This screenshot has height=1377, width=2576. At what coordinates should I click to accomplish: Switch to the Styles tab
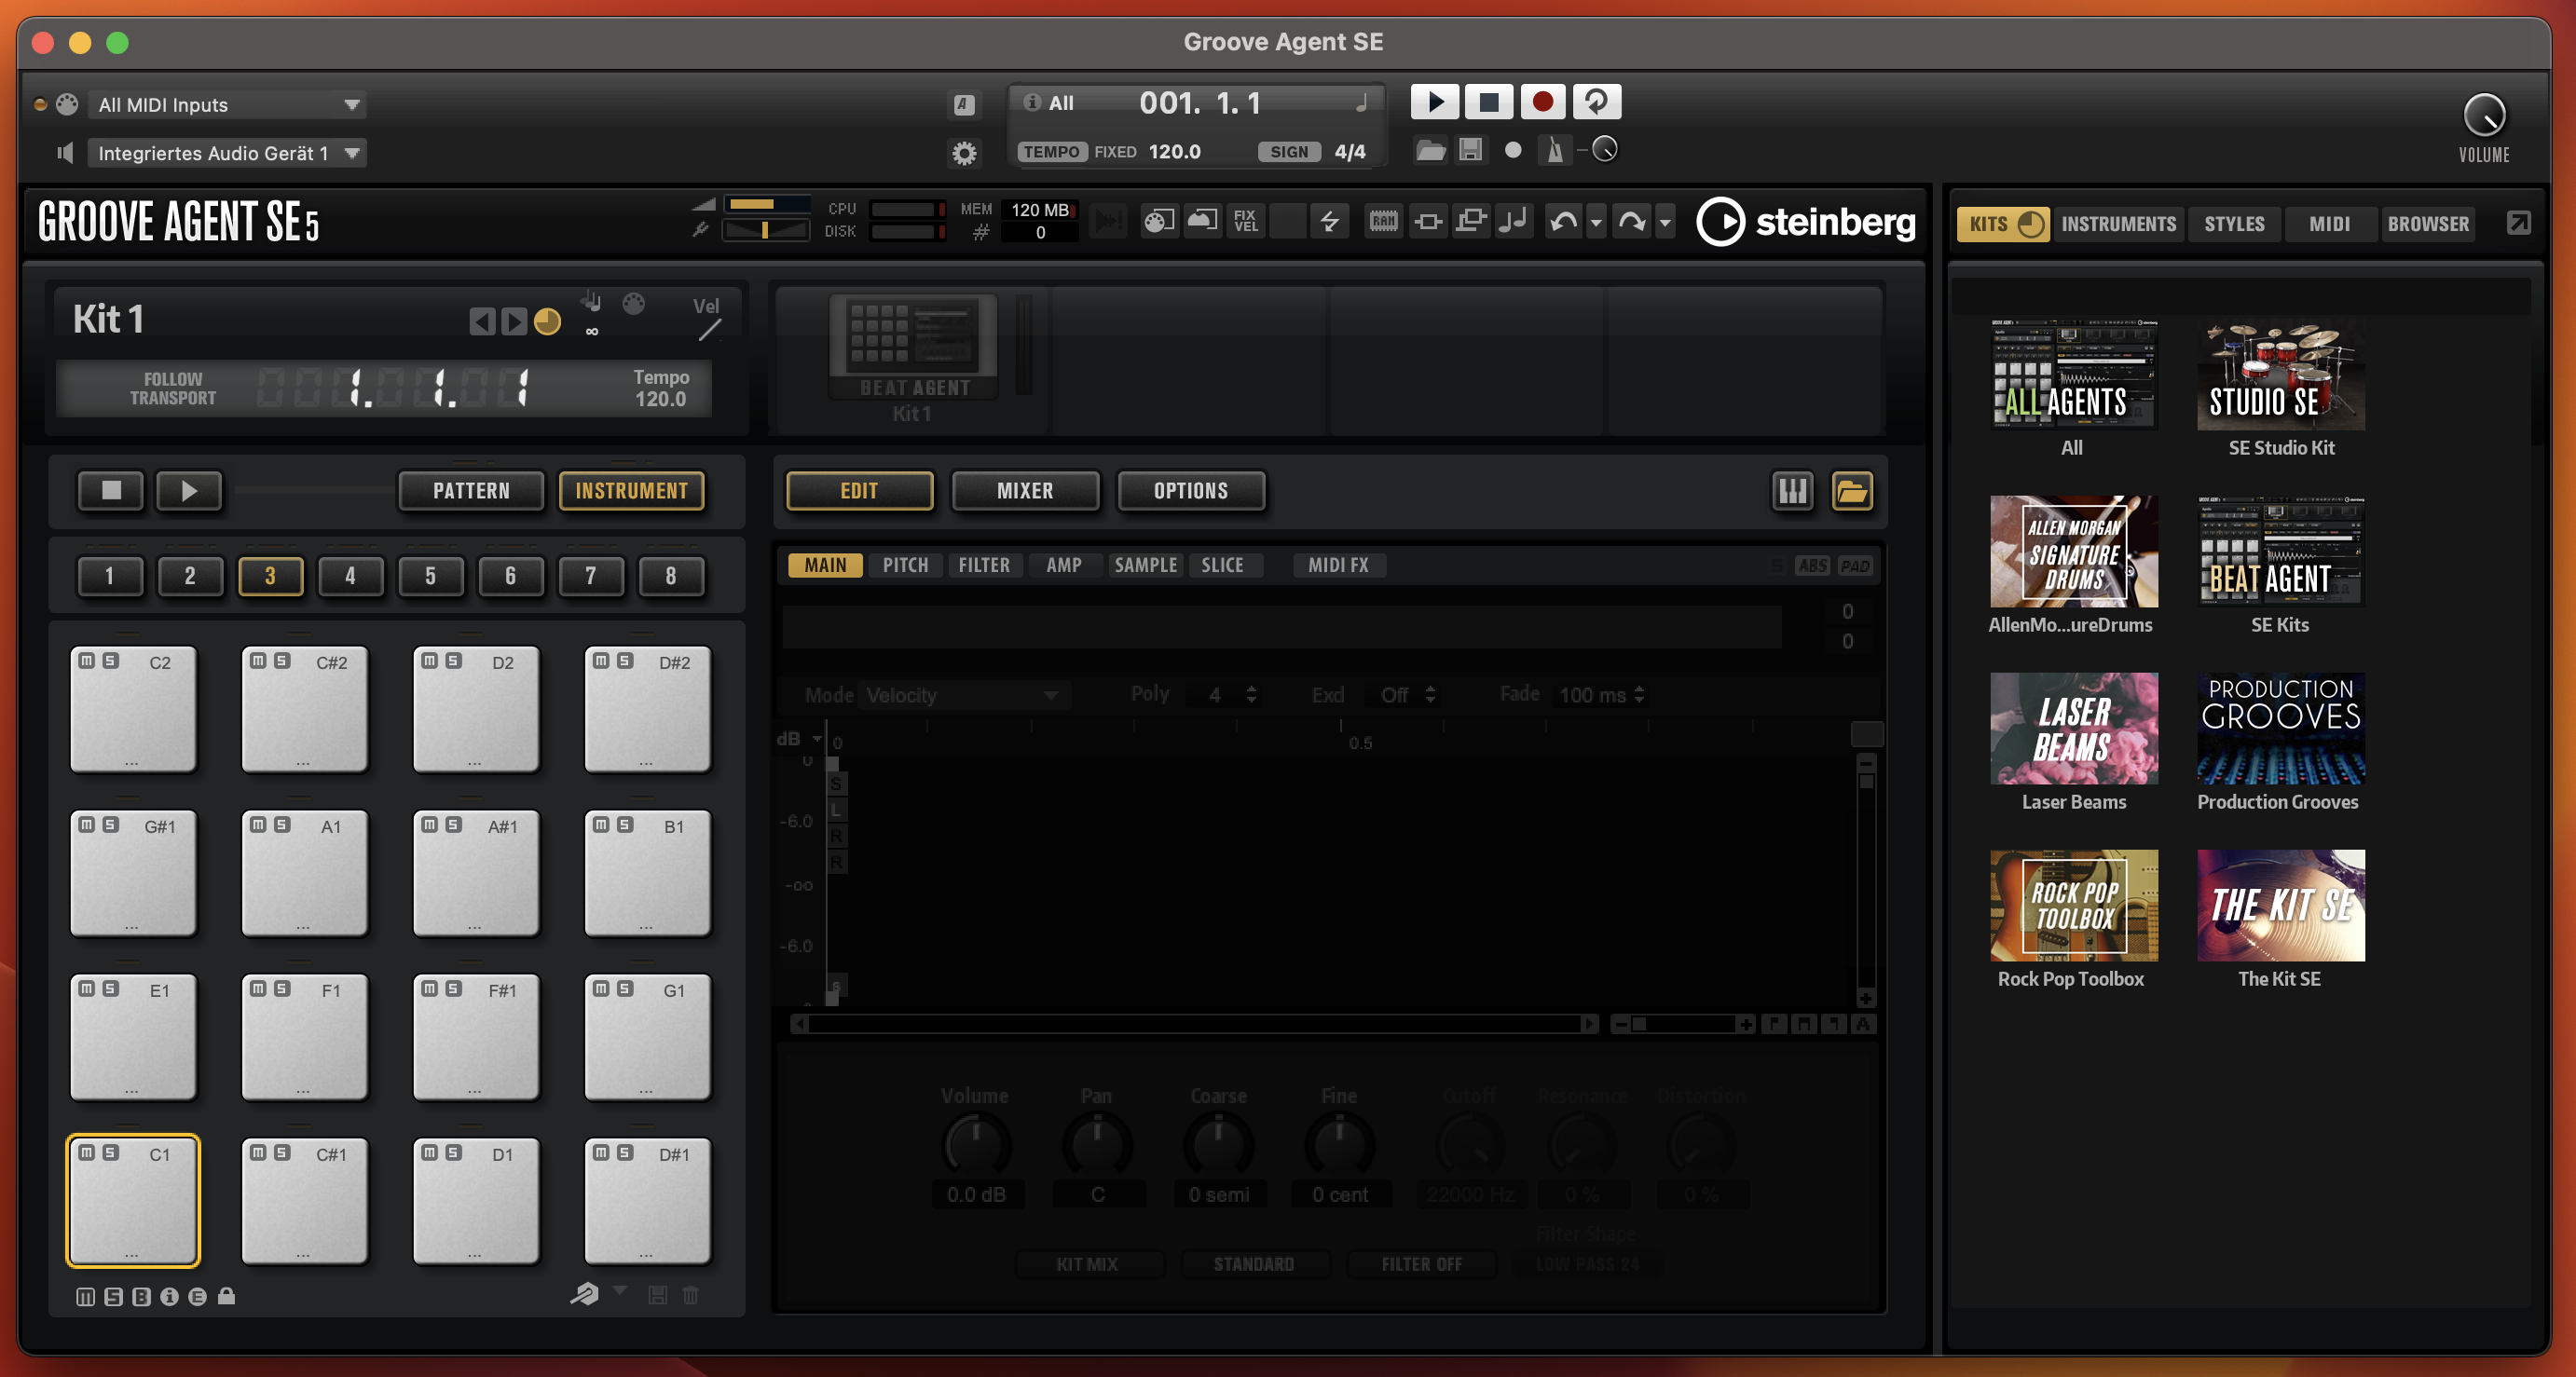pyautogui.click(x=2234, y=224)
